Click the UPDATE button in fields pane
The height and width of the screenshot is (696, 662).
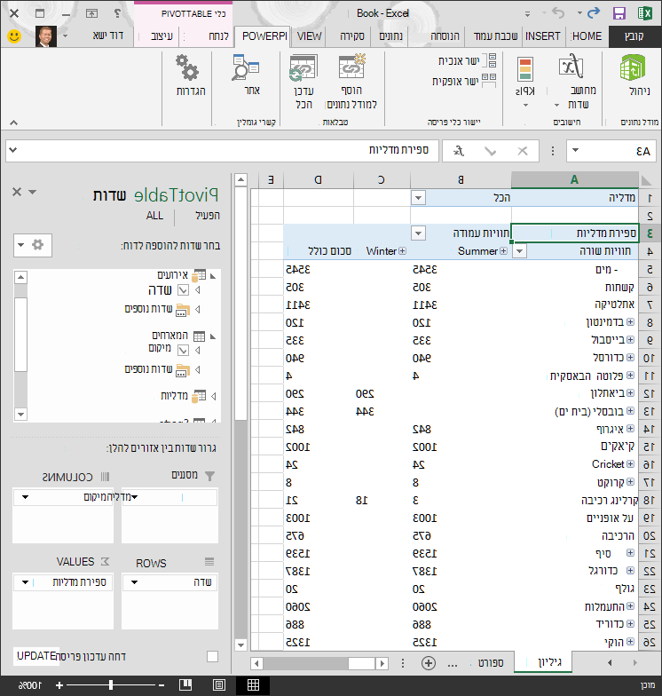(35, 655)
